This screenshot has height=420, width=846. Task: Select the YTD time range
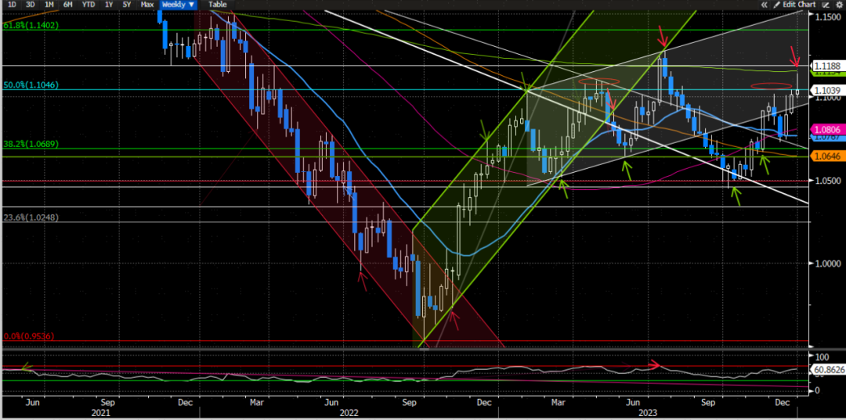[89, 5]
